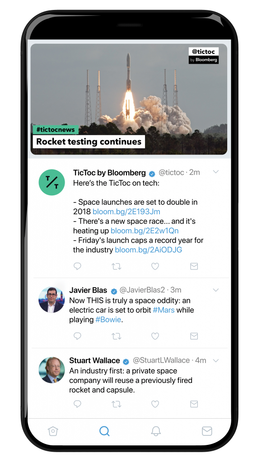Image resolution: width=257 pixels, height=463 pixels.
Task: Open the Notifications bell tab
Action: click(156, 431)
